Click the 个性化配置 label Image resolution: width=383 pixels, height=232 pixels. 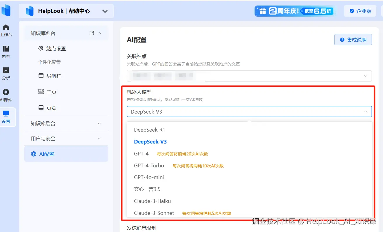(x=49, y=62)
